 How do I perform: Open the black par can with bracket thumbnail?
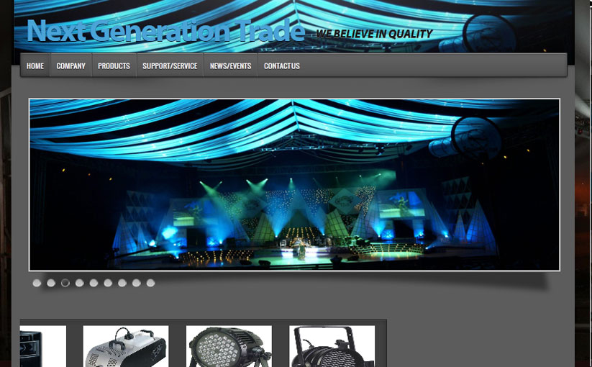[332, 346]
